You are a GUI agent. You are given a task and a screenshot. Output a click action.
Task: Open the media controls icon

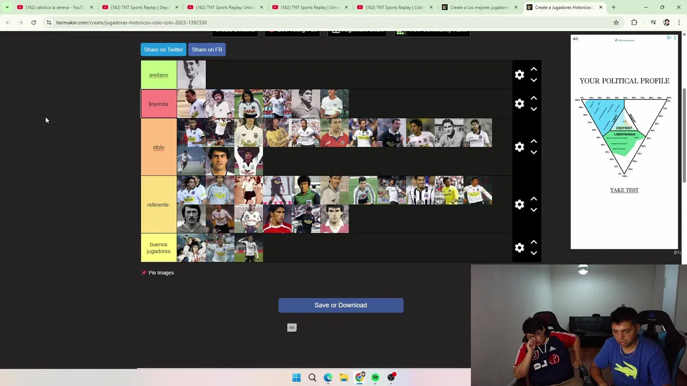click(x=653, y=23)
